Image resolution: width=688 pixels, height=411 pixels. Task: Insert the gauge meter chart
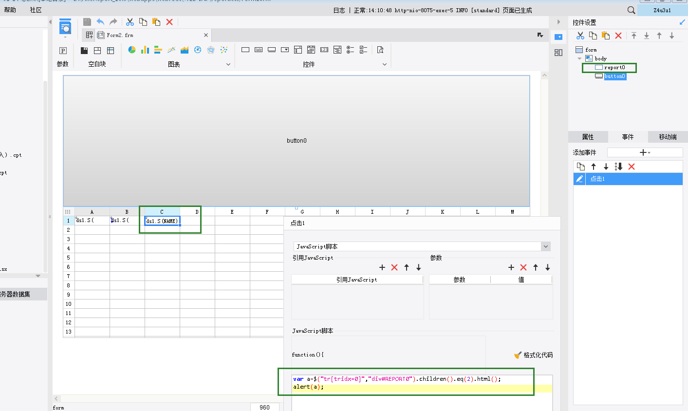coord(198,50)
